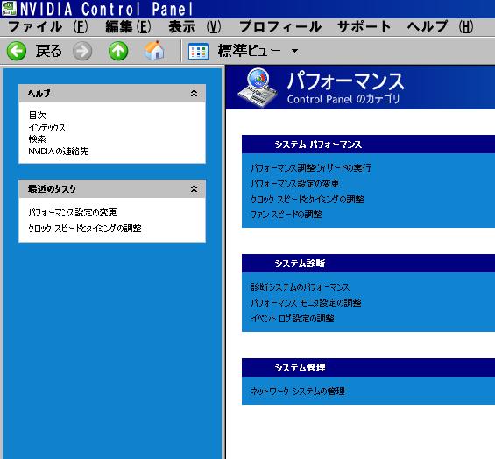Click the green back arrow icon
The width and height of the screenshot is (495, 459).
tap(17, 51)
